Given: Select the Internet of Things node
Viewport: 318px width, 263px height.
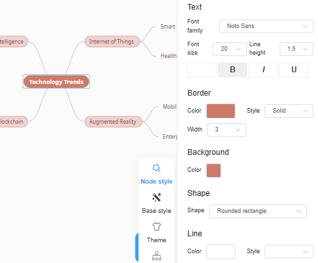Looking at the screenshot, I should pos(112,42).
